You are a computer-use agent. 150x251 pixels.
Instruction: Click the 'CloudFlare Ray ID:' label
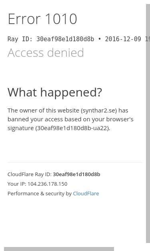(x=30, y=174)
